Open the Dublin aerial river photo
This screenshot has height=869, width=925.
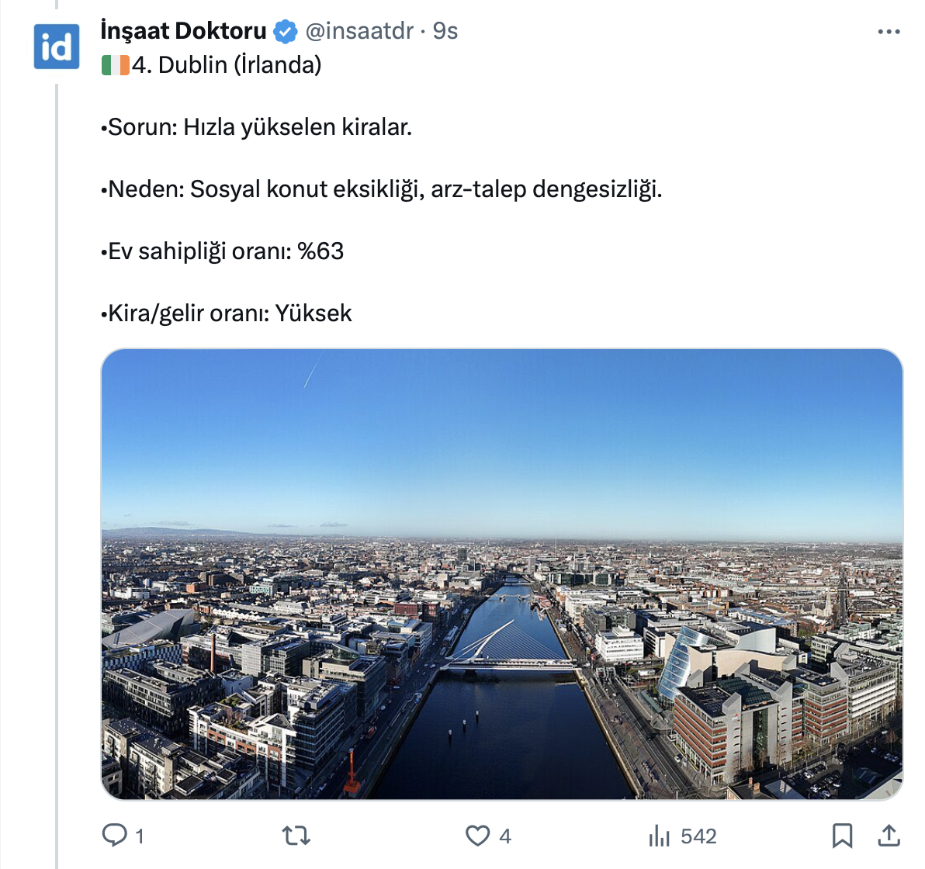point(501,574)
